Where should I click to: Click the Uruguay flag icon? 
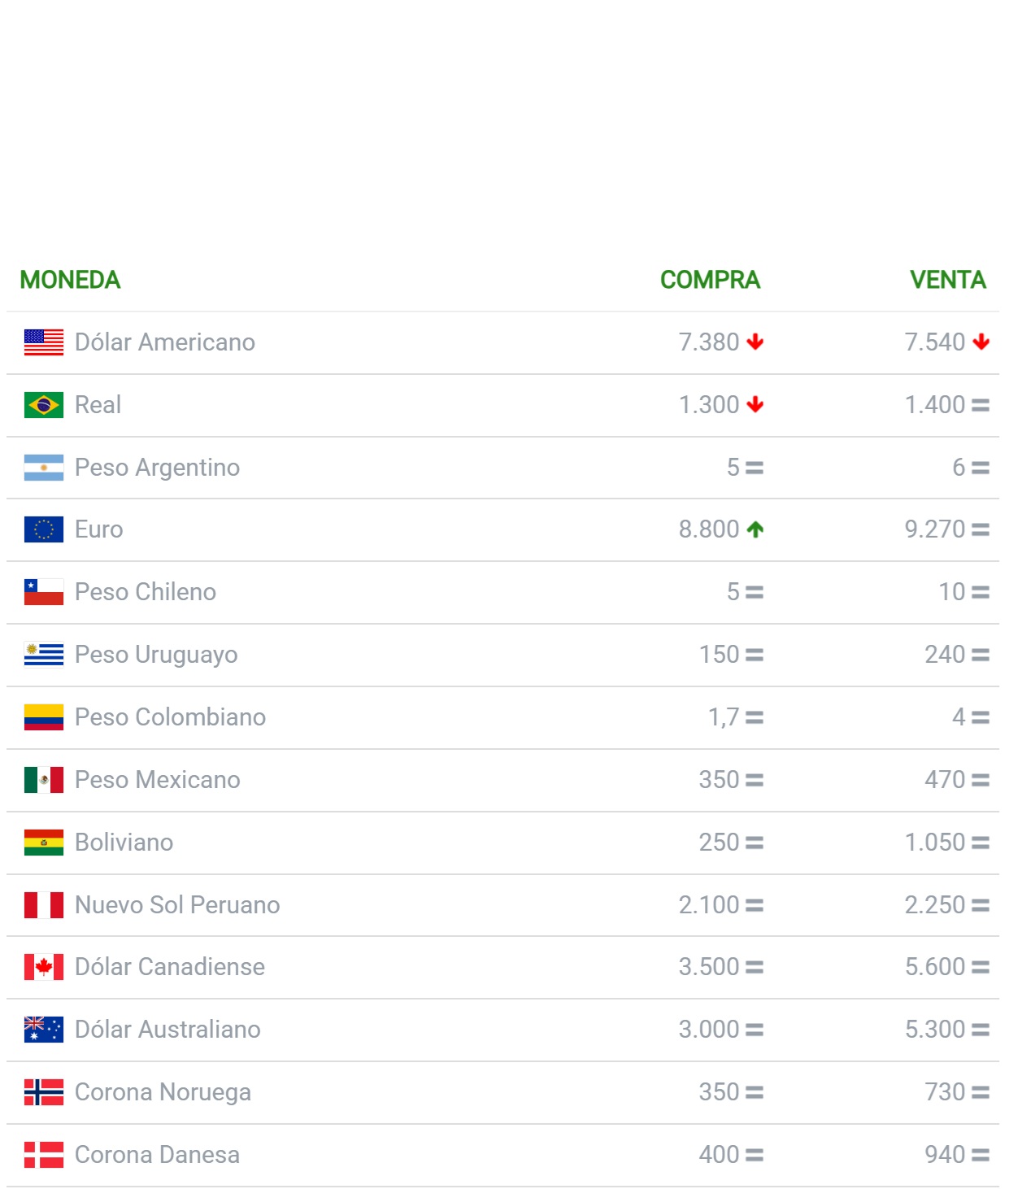click(44, 655)
